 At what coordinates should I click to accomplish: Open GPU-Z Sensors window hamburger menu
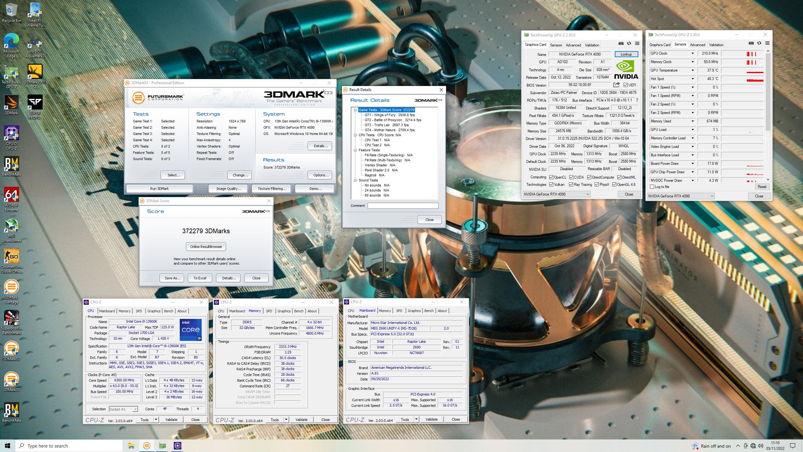pos(767,43)
